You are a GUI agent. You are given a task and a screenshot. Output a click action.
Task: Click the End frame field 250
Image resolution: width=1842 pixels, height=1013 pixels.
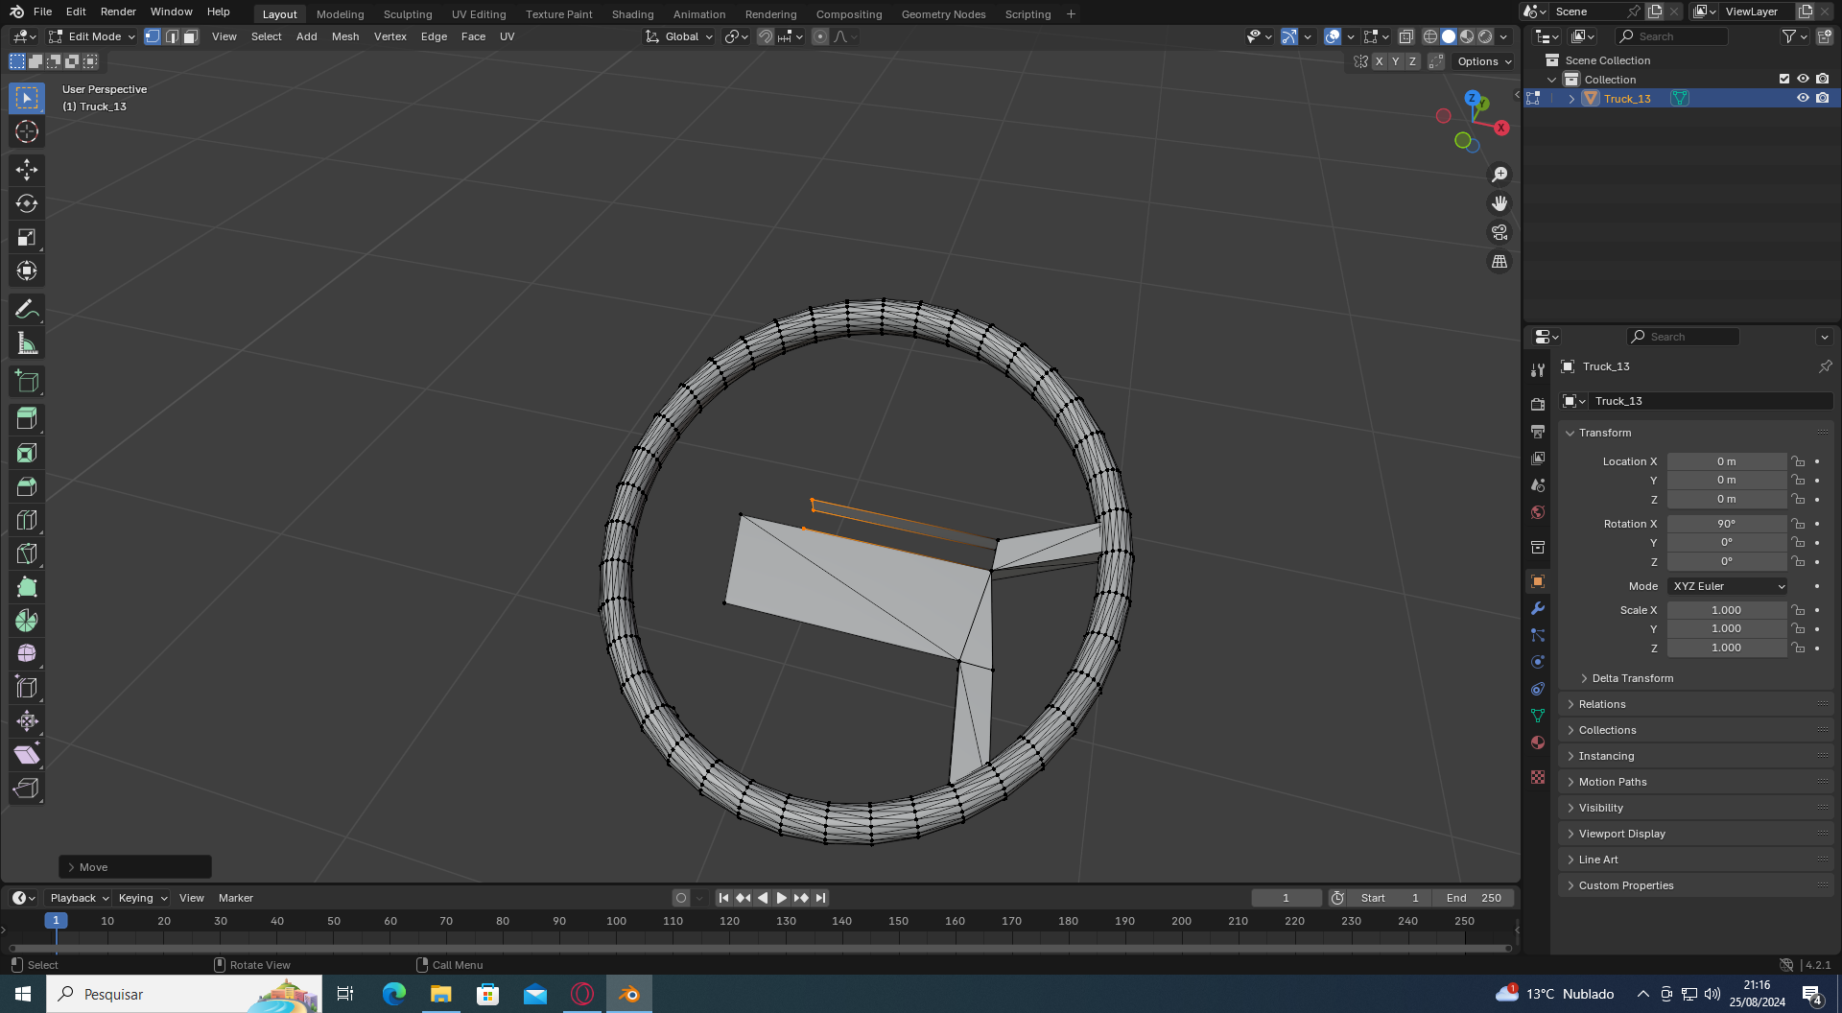click(x=1473, y=898)
